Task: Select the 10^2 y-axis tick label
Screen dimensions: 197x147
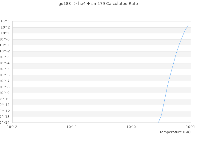Action: tap(5, 27)
